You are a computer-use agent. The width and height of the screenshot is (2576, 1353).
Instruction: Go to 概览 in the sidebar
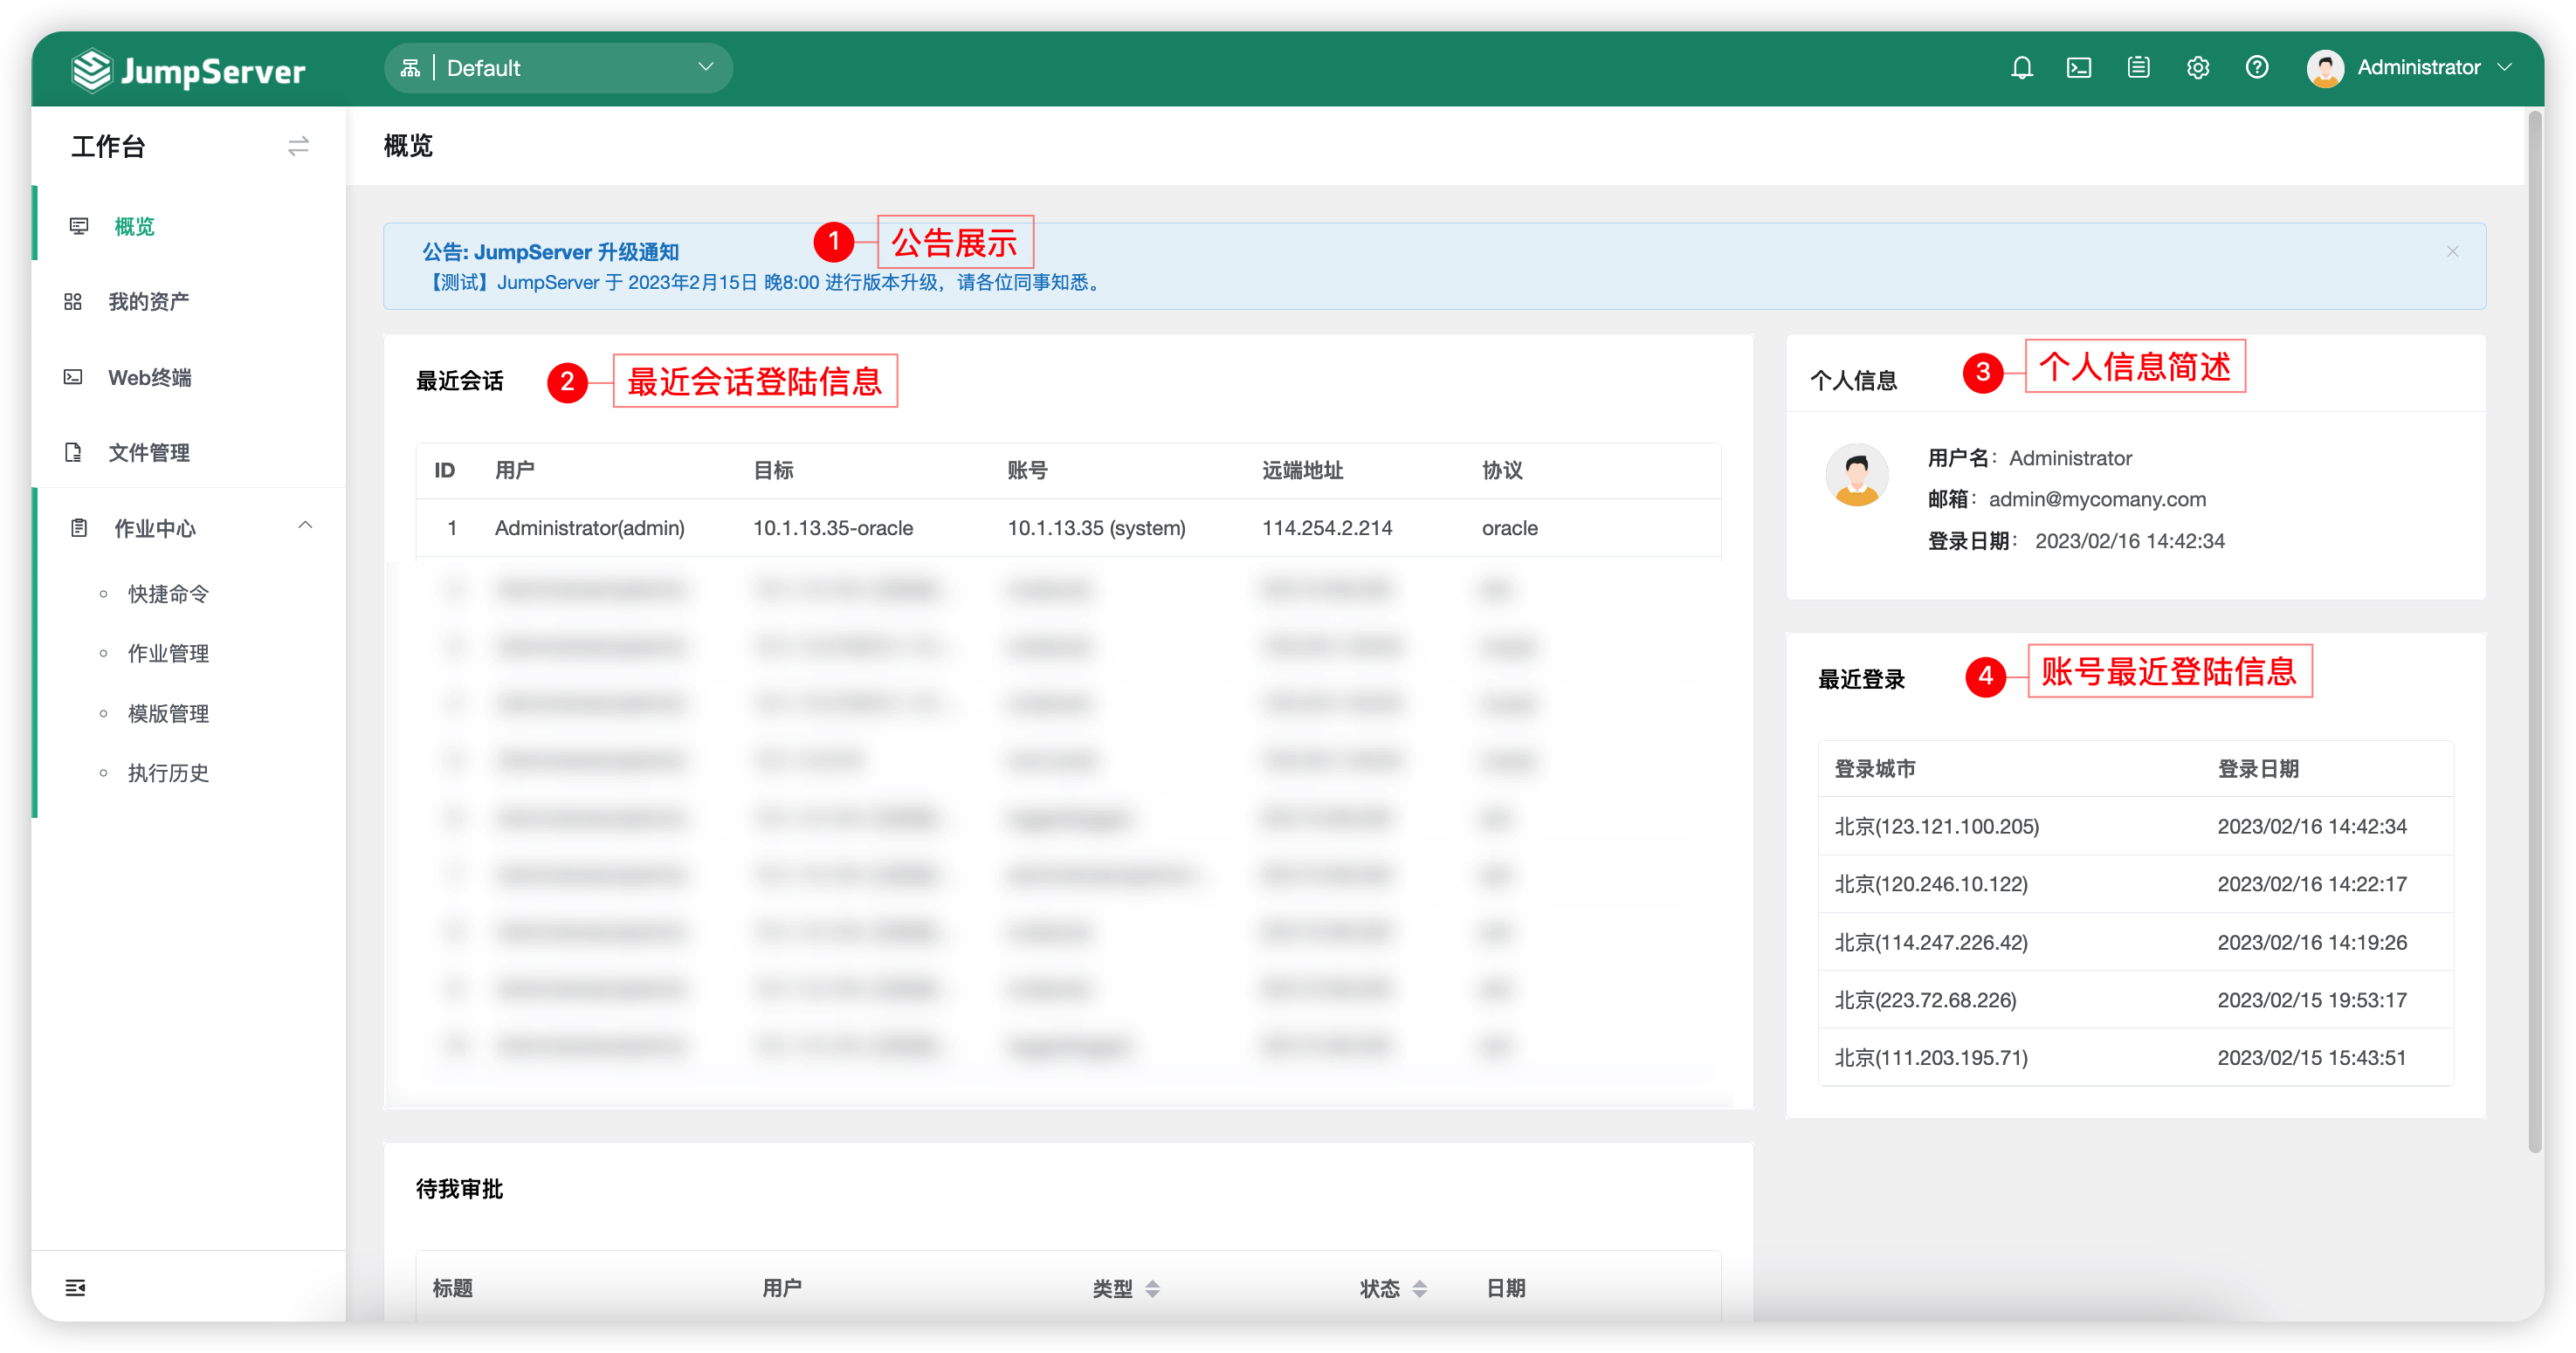coord(134,227)
